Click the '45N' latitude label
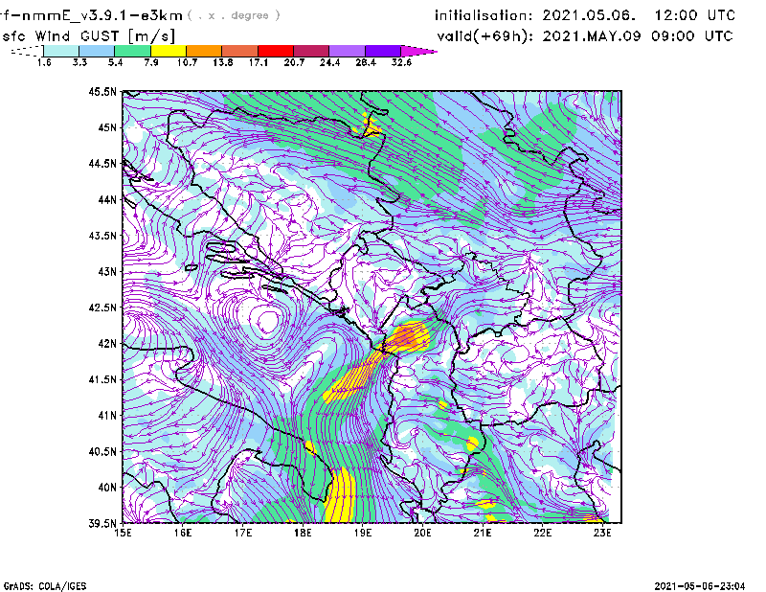 point(107,127)
